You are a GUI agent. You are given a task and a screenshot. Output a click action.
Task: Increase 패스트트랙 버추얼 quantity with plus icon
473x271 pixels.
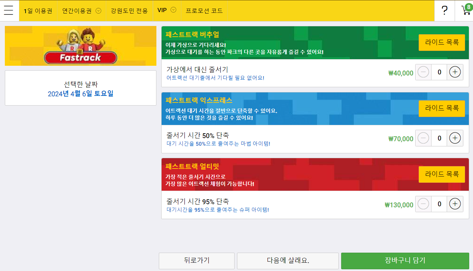[455, 72]
